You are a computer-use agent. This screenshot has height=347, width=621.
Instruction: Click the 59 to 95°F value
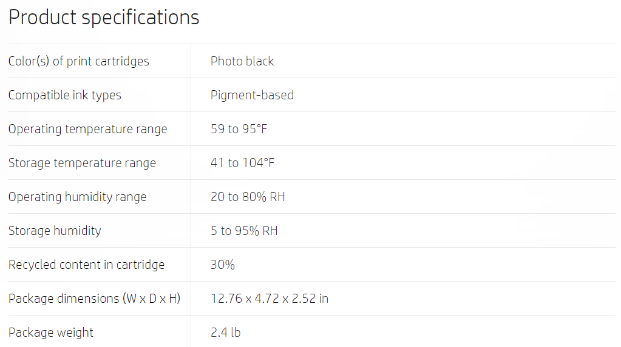[239, 129]
